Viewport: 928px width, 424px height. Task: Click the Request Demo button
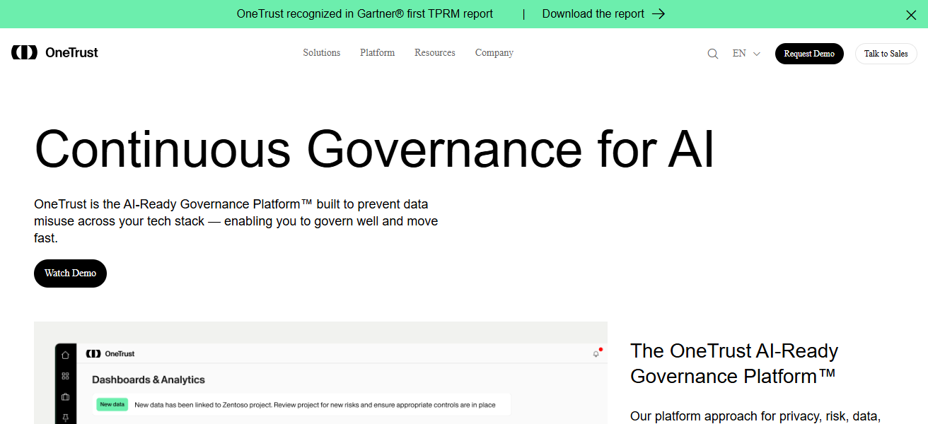809,54
